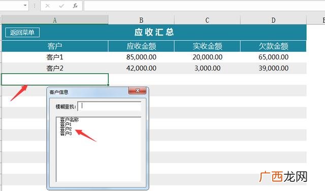Select the 客户1 cell in the sheet
The width and height of the screenshot is (325, 191).
[x=55, y=57]
